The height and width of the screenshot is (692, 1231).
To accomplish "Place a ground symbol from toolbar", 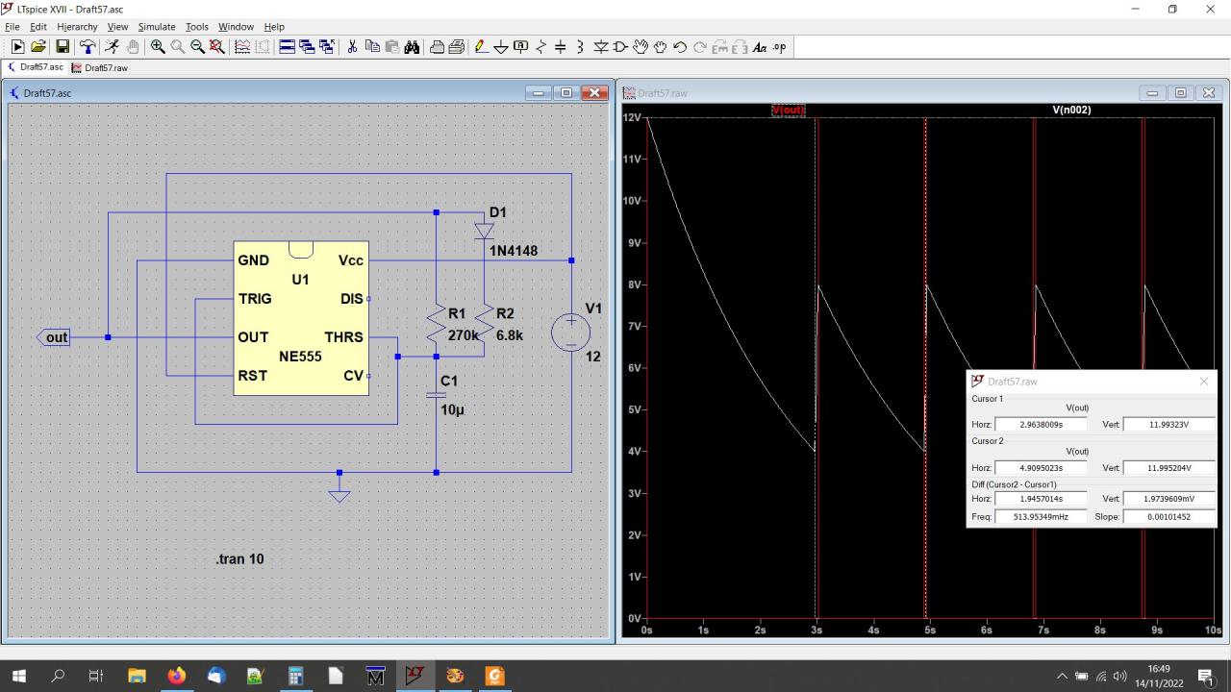I will tap(500, 47).
